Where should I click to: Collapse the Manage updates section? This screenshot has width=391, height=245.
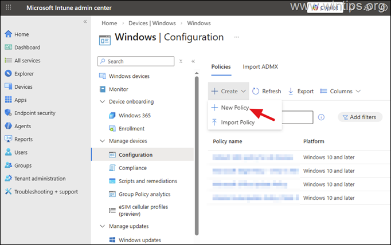click(102, 226)
